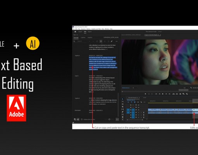Click the video clips on timeline track V1

tap(173, 110)
